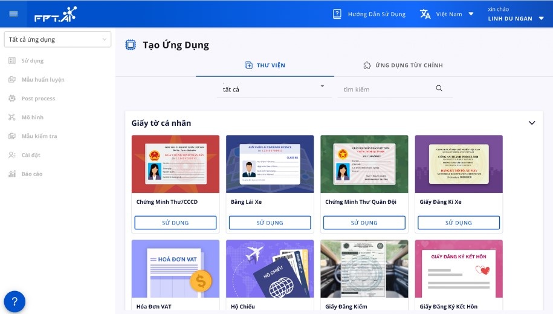Click the Hướng Dẫn Sử Dụng icon
Screen dimensions: 553x314
[337, 14]
